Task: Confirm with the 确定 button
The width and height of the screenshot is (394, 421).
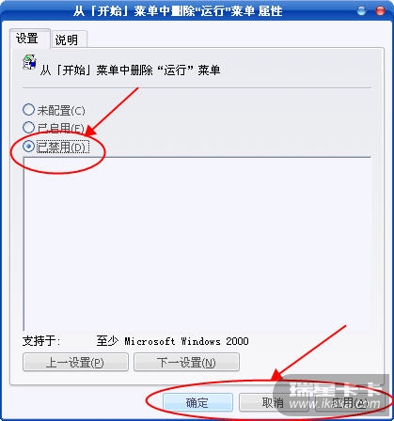Action: 197,402
